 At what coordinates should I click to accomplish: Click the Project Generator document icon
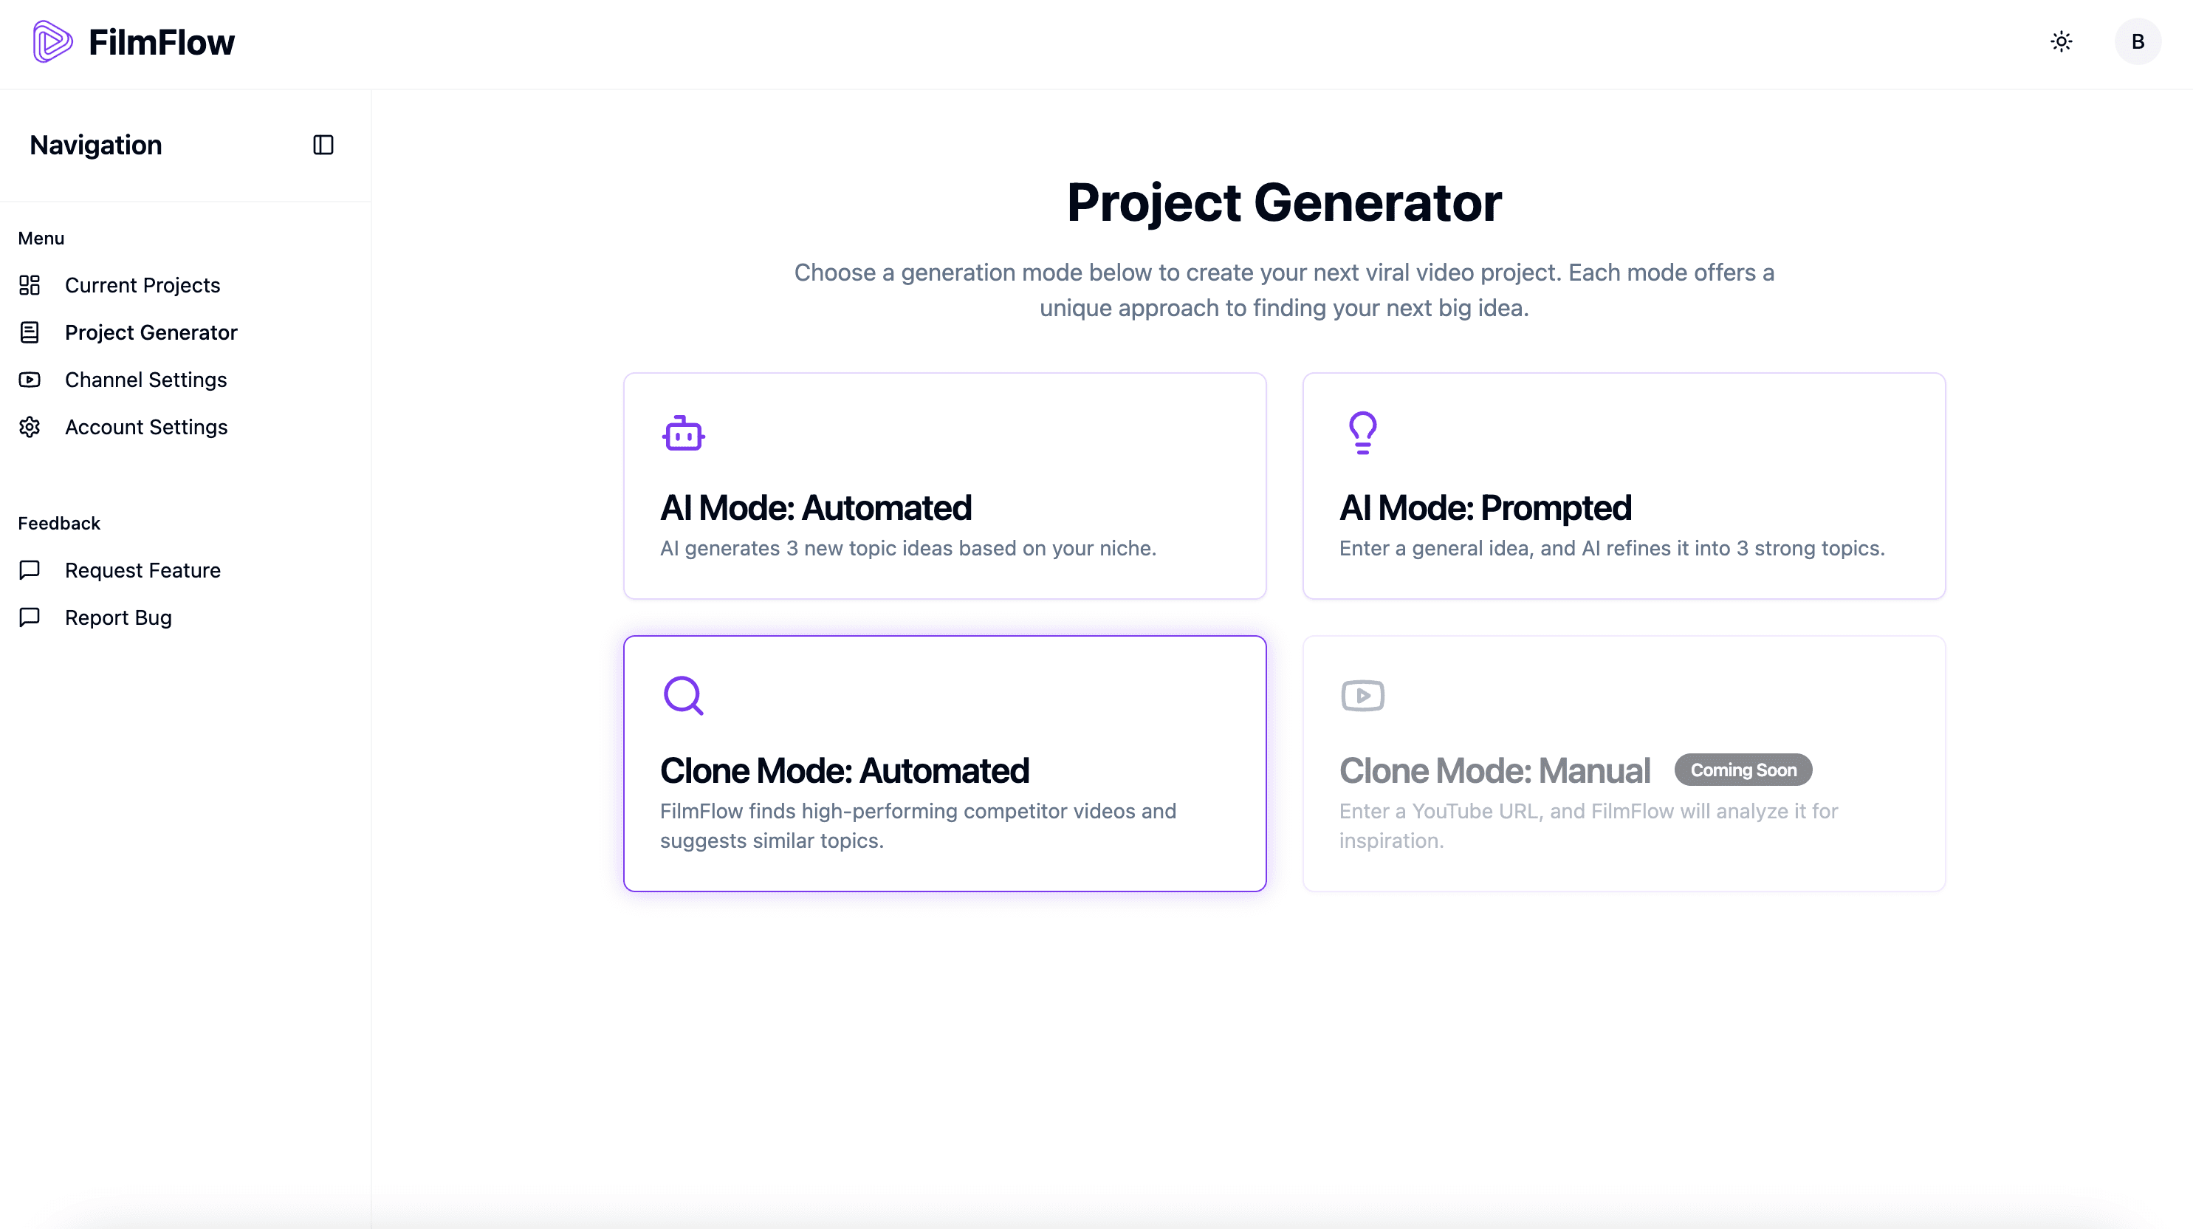pyautogui.click(x=30, y=332)
